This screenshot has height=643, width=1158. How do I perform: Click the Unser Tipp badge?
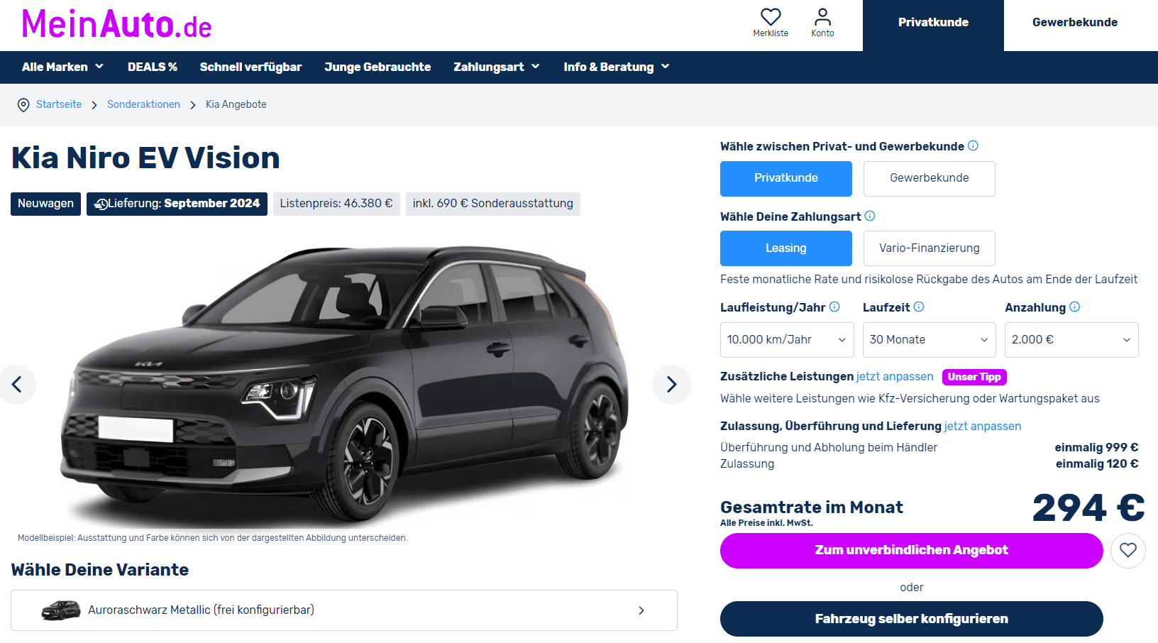(974, 377)
